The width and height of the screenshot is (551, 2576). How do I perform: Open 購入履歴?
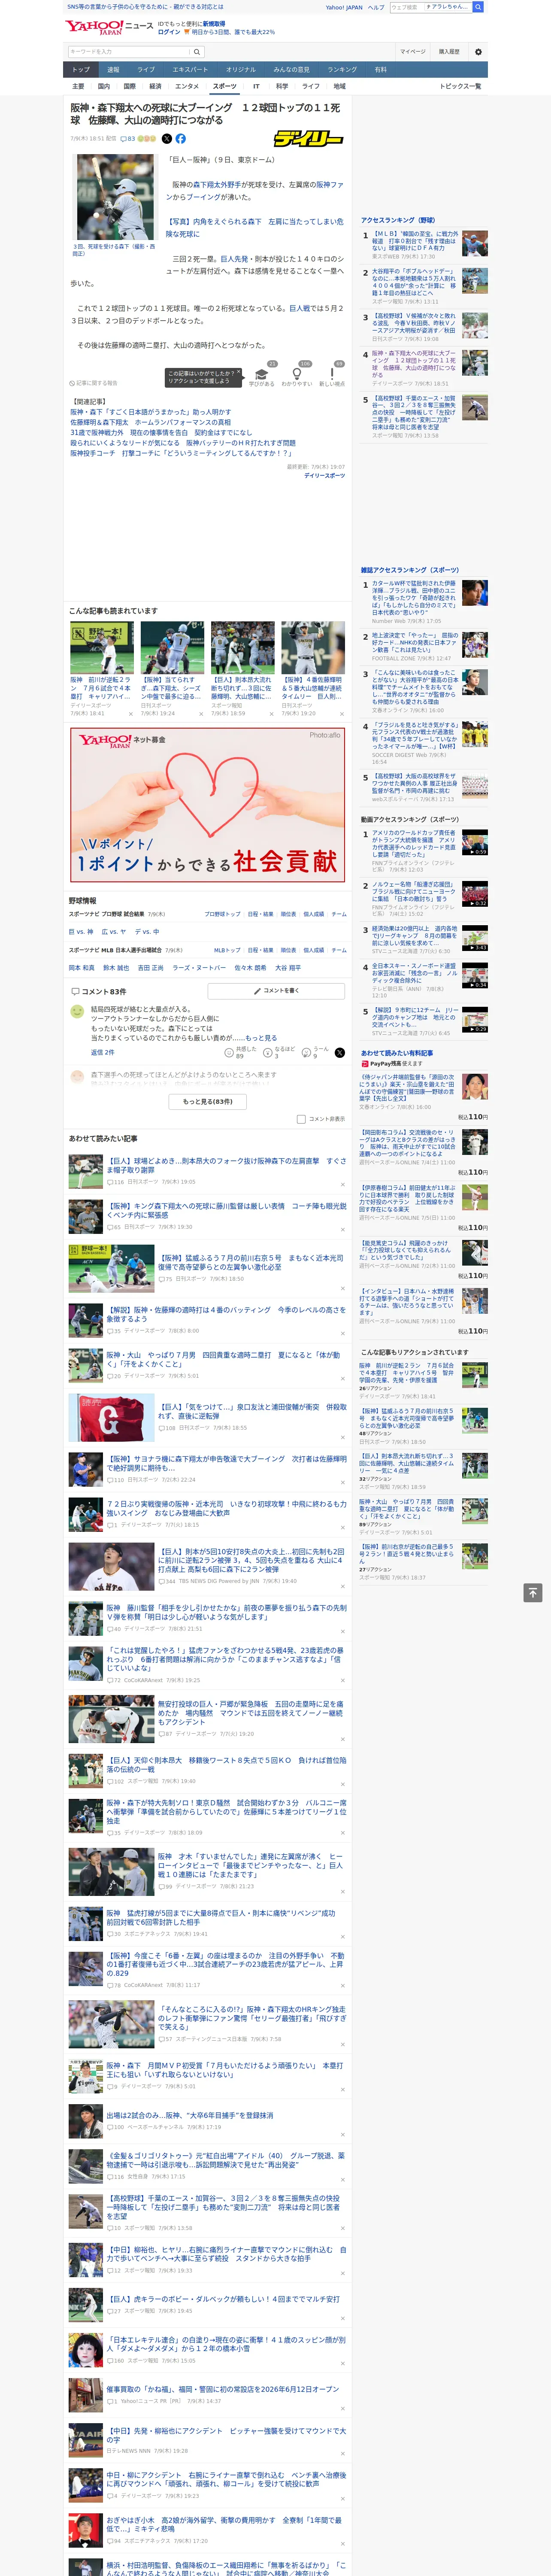pyautogui.click(x=449, y=52)
